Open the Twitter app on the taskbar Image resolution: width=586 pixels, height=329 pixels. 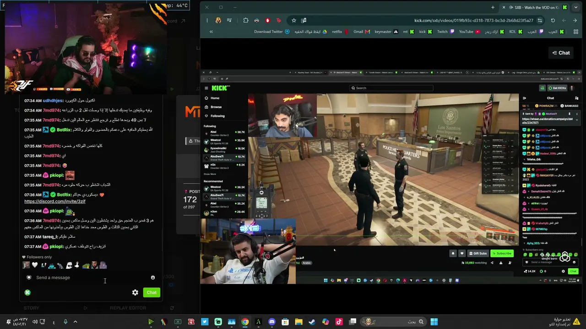point(205,322)
